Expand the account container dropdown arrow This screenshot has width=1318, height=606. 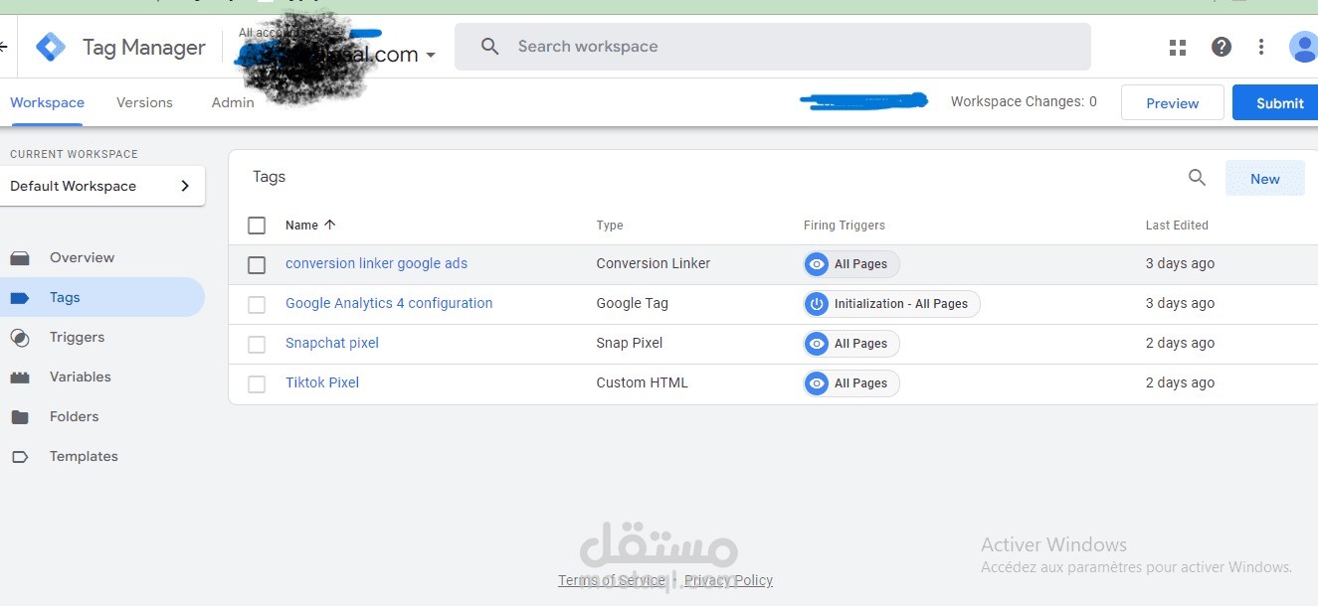pyautogui.click(x=431, y=56)
